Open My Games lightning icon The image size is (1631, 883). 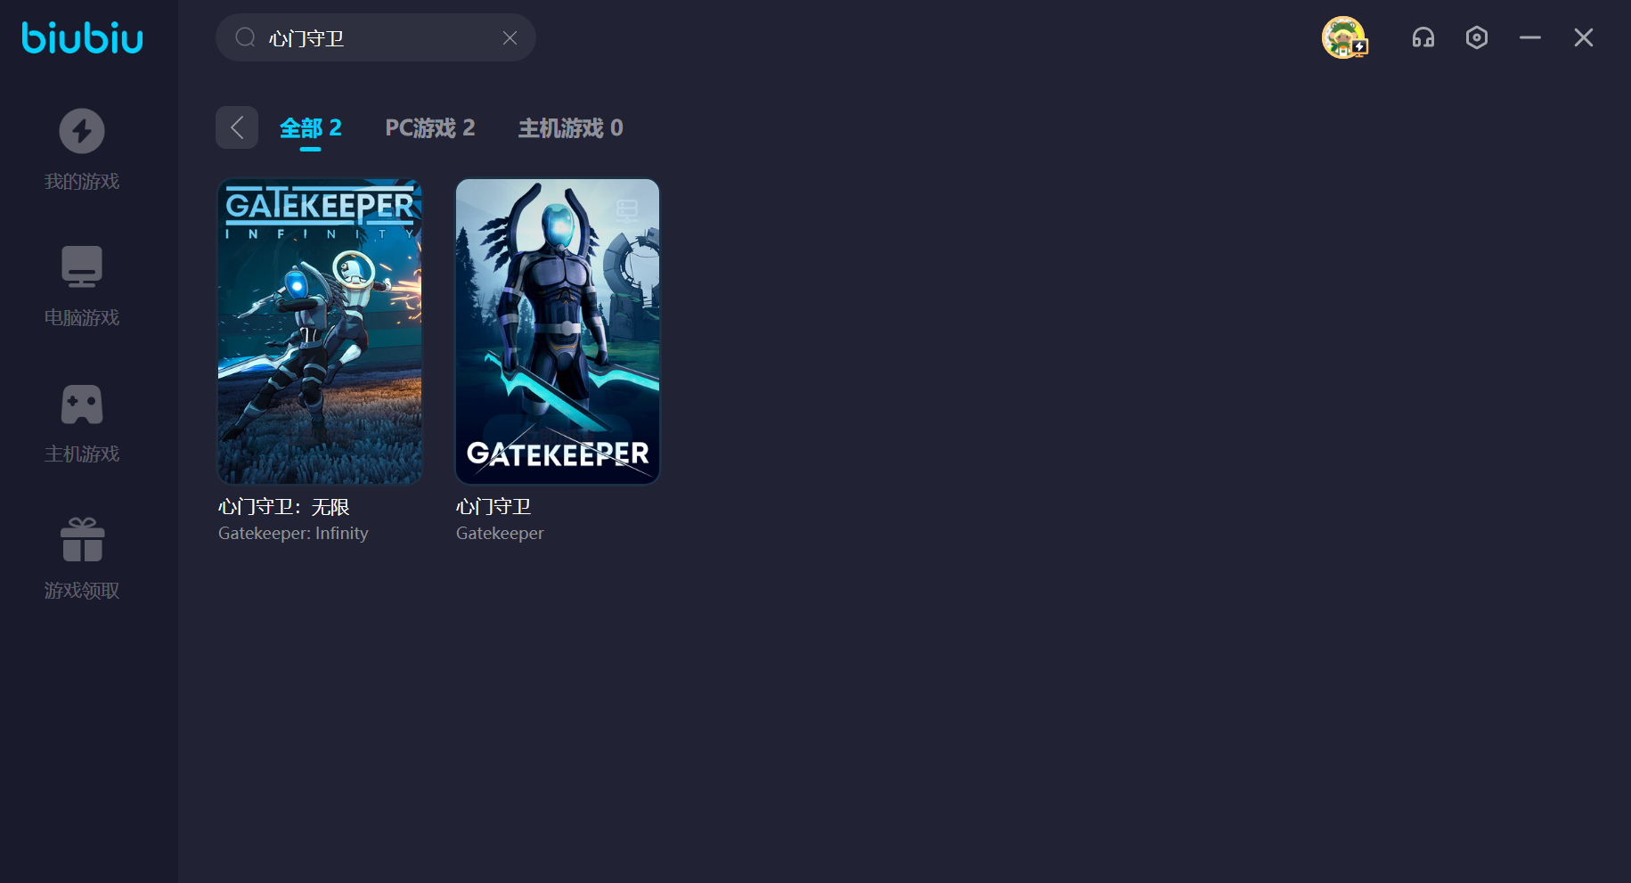coord(82,131)
